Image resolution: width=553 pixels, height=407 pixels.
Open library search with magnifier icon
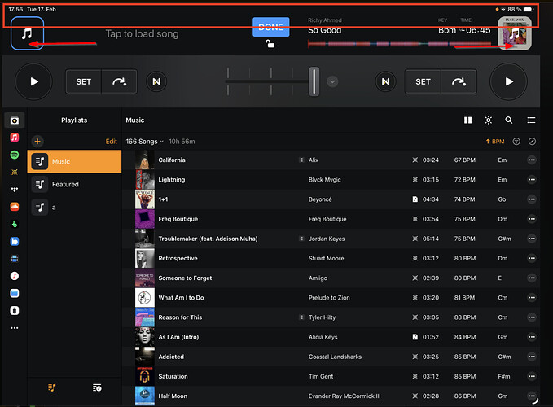508,120
